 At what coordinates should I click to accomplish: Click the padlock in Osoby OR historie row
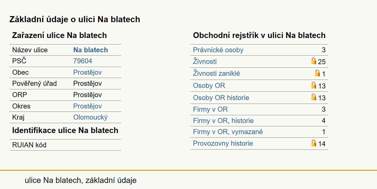[314, 97]
